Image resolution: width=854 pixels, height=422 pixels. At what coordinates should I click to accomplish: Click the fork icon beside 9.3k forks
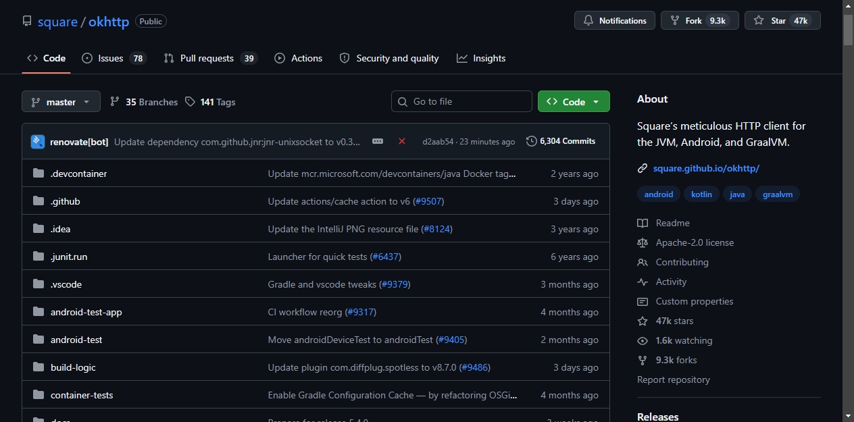tap(643, 360)
